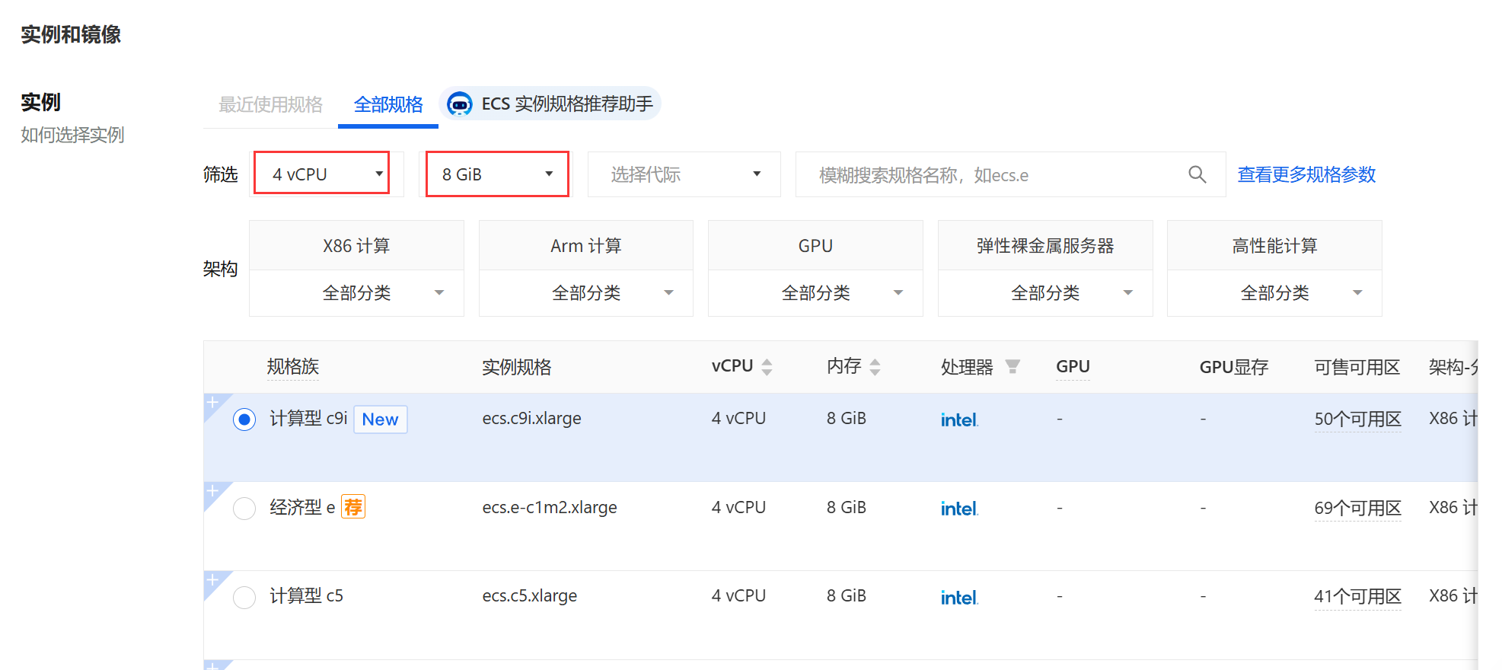The width and height of the screenshot is (1502, 670).
Task: Click the 如何选择实例 help link
Action: tap(72, 136)
